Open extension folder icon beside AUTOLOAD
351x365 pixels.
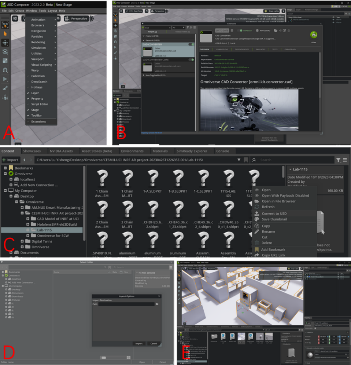tap(276, 30)
